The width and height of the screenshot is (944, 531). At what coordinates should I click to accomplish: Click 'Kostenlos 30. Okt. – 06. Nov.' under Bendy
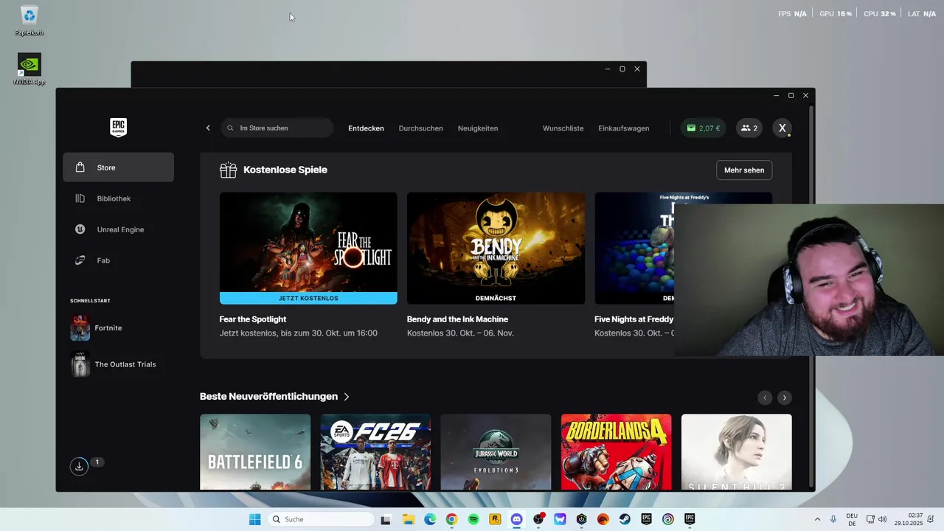(460, 333)
